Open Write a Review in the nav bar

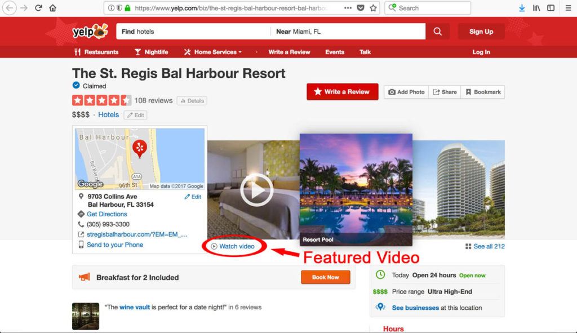click(x=289, y=52)
